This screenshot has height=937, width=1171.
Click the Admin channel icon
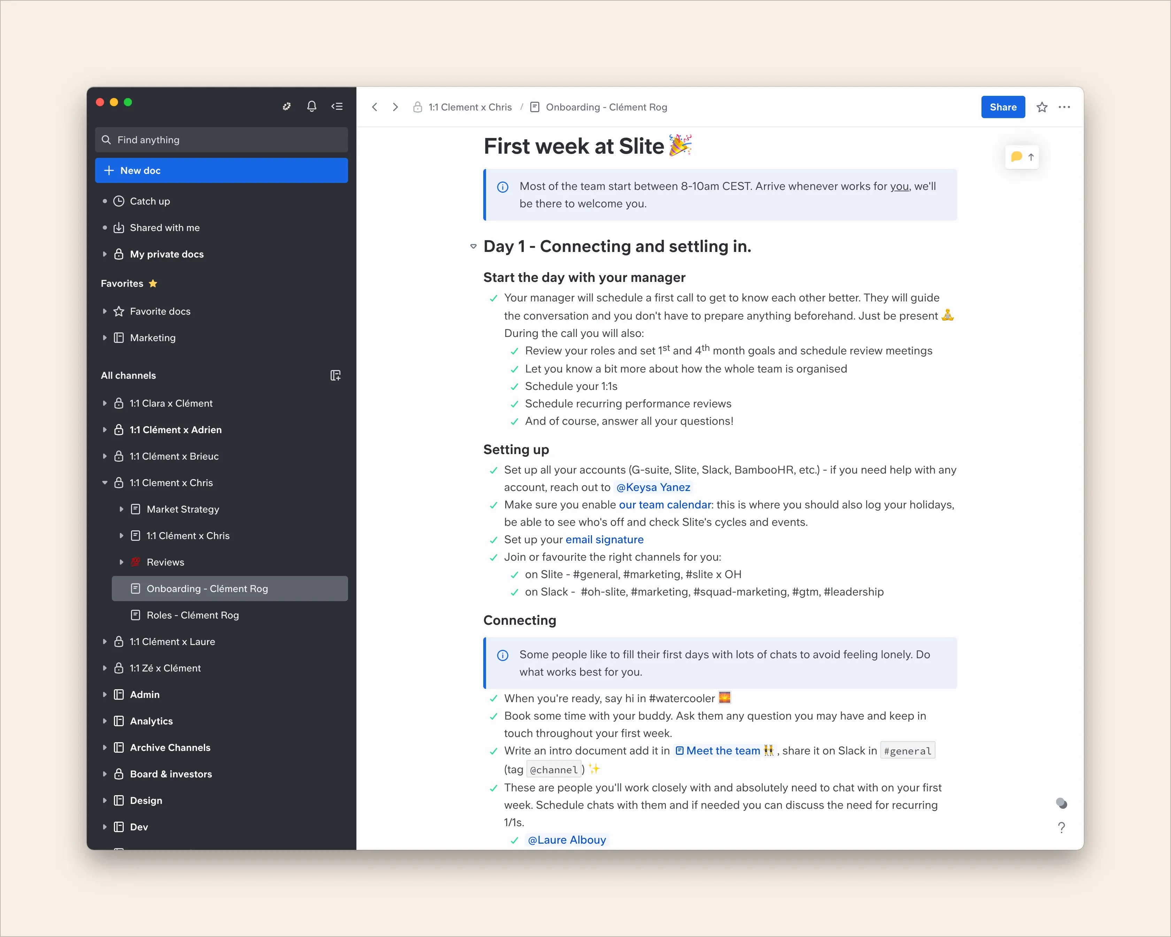click(119, 694)
